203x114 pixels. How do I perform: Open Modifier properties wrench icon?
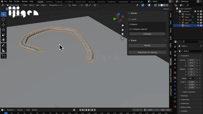coord(175,82)
